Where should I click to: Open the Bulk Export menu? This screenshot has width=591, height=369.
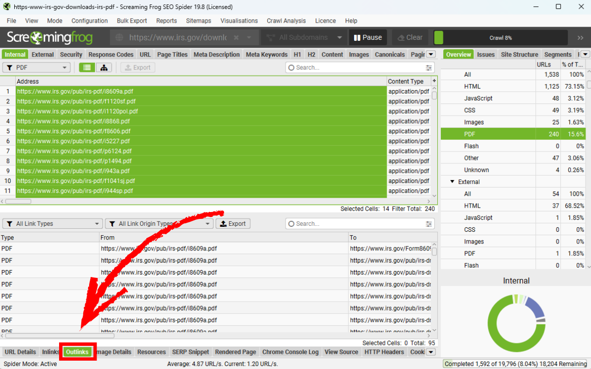(131, 21)
